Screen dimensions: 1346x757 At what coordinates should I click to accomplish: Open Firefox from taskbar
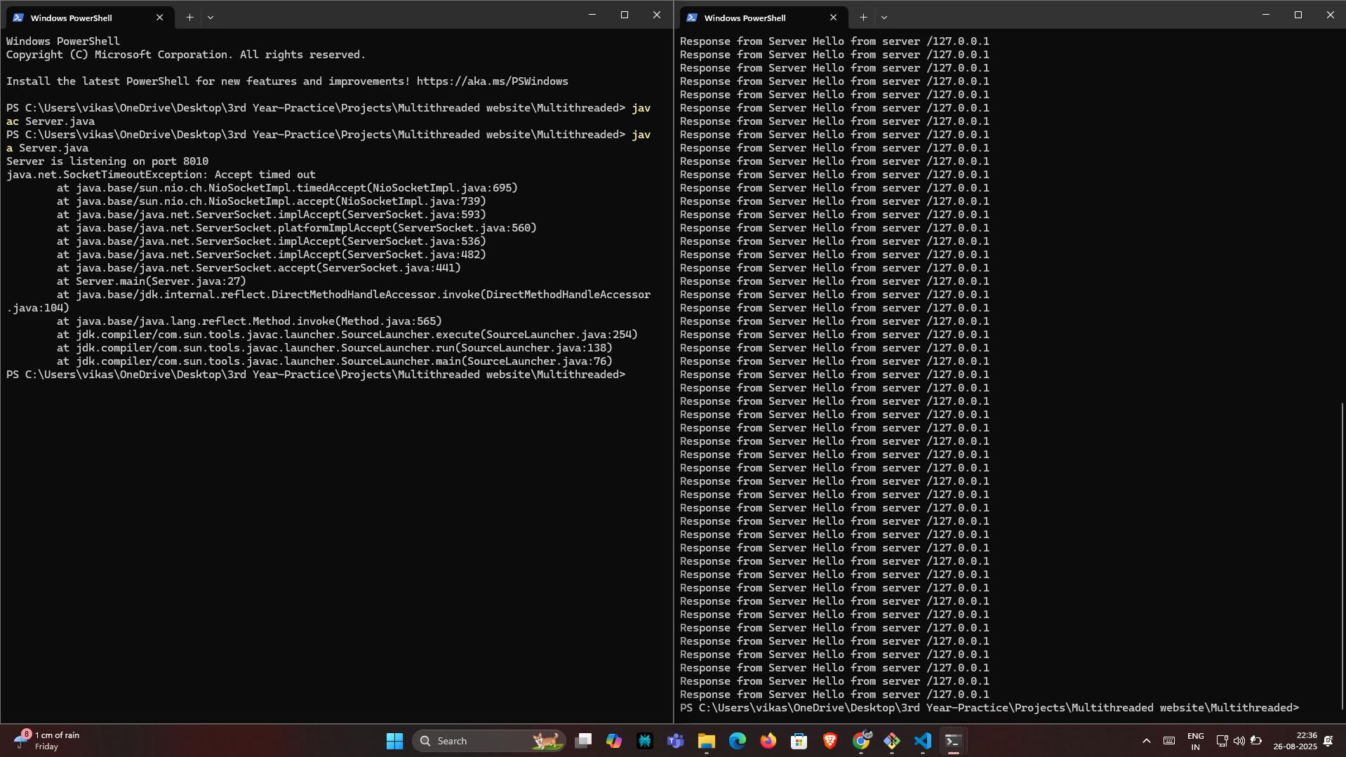coord(768,741)
